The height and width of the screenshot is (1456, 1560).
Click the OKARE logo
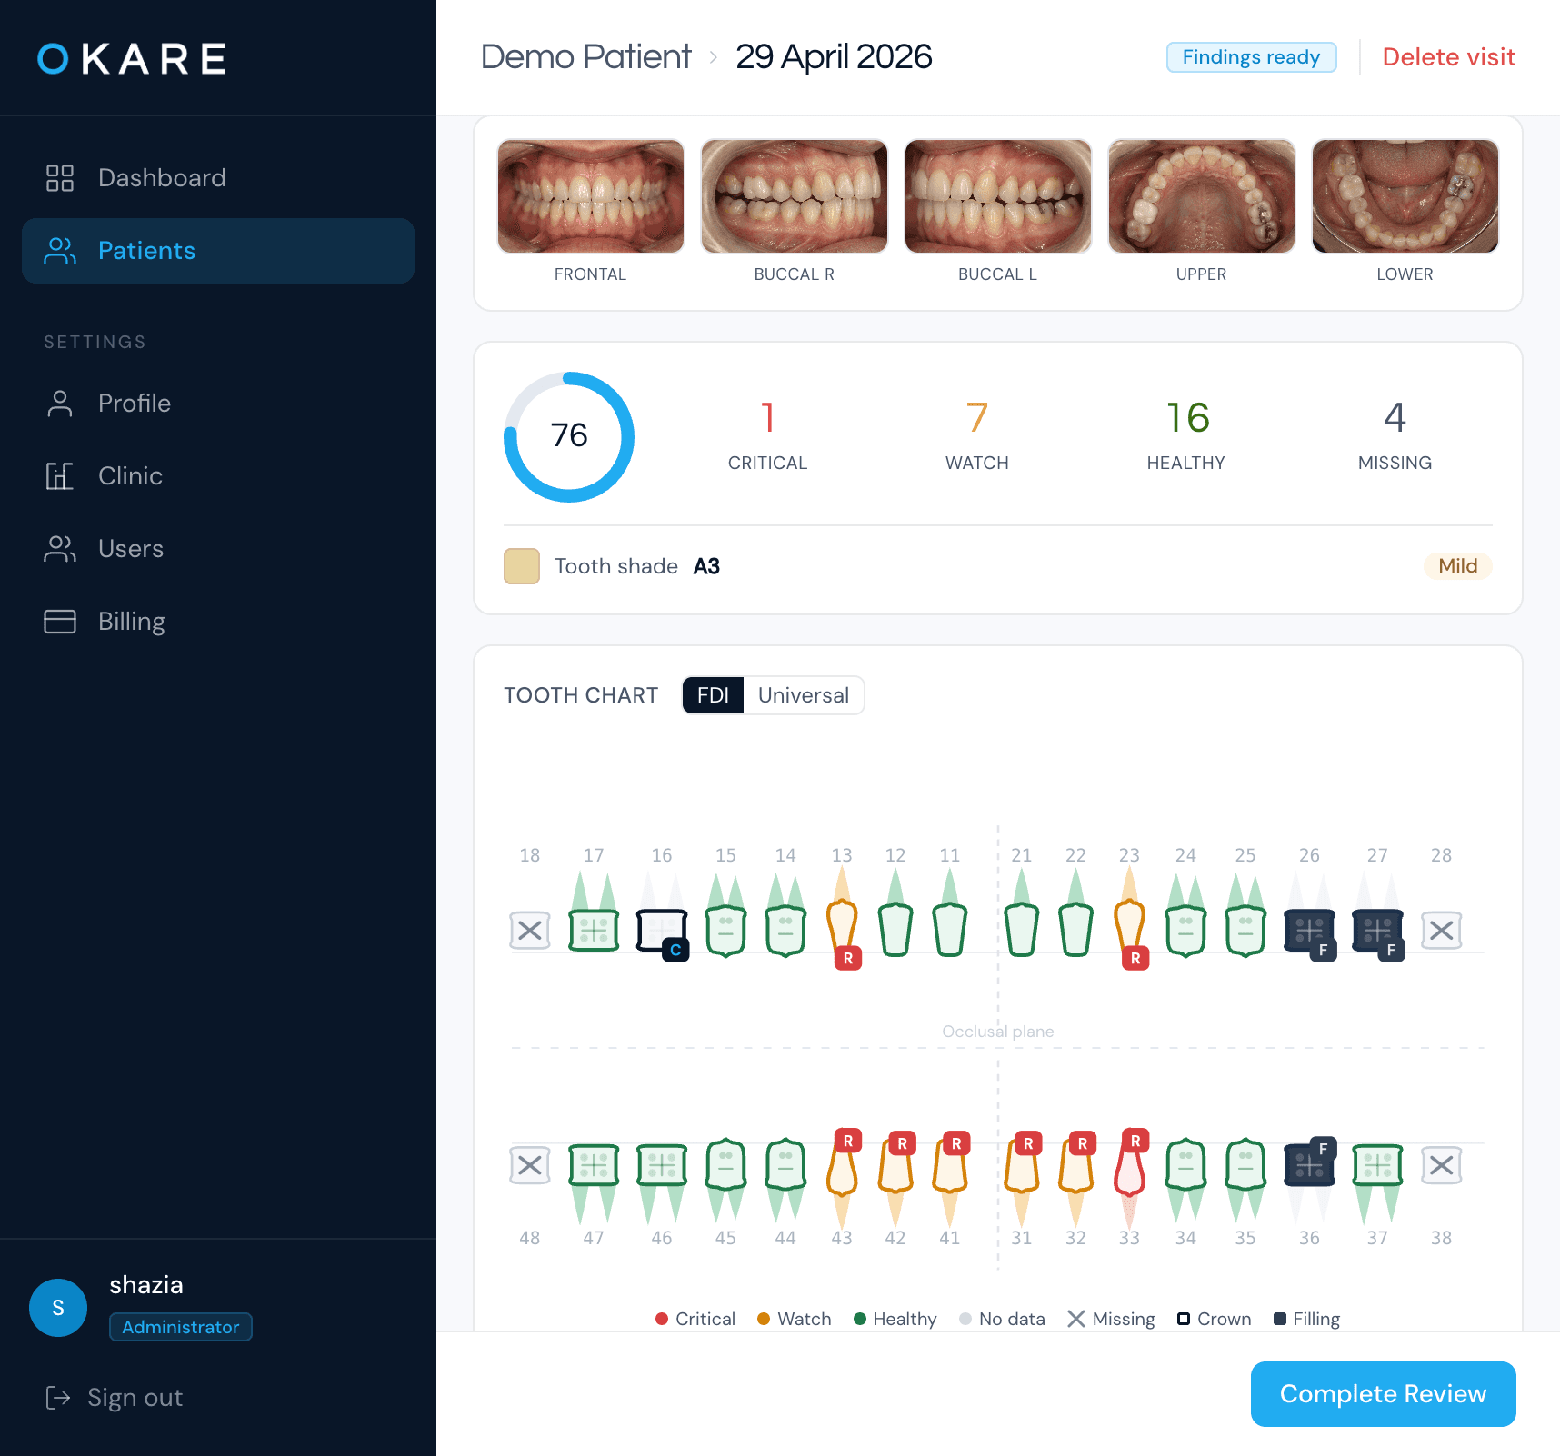(x=132, y=59)
